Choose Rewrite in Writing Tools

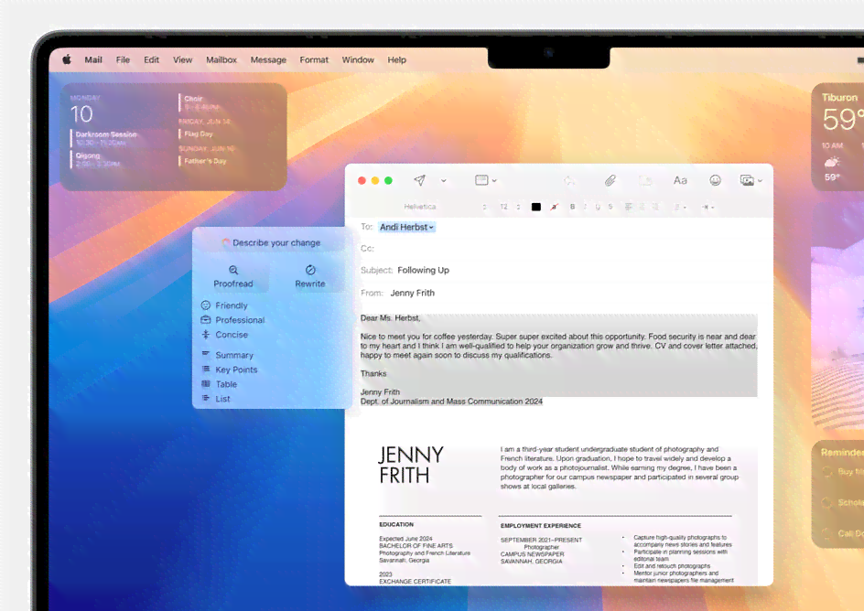coord(310,276)
